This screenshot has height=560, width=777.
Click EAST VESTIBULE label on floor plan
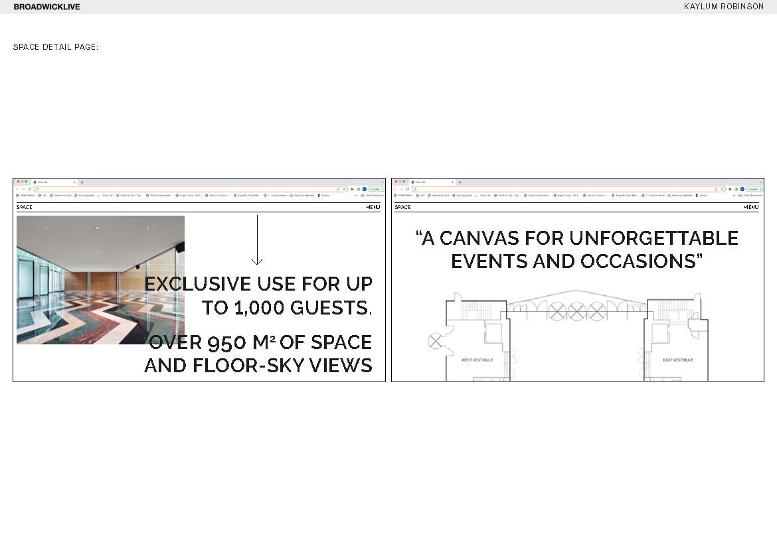677,360
